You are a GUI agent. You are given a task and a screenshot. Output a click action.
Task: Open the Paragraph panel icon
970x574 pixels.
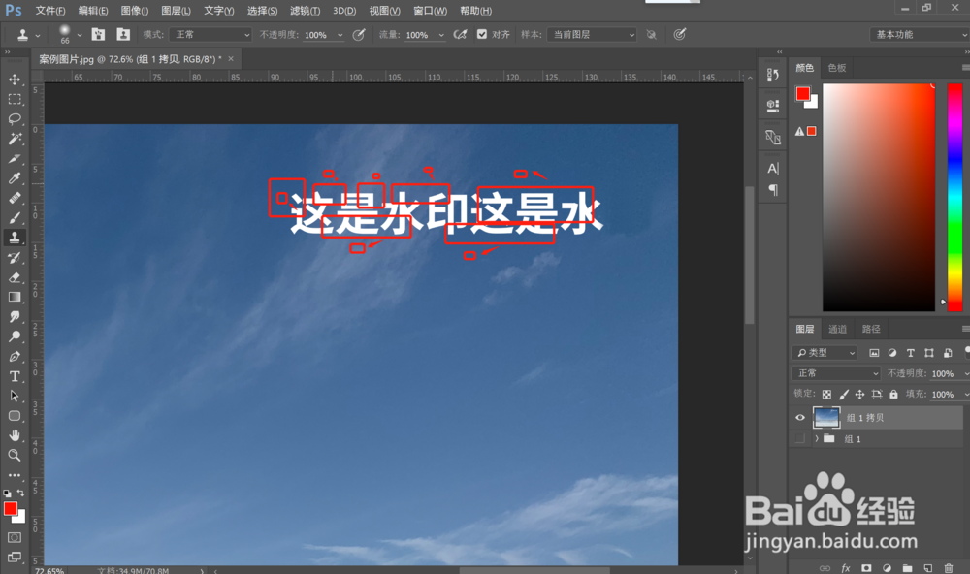coord(772,190)
